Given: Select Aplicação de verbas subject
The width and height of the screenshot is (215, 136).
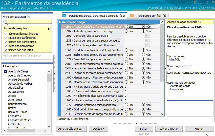Looking at the screenshot, I should point(20,84).
